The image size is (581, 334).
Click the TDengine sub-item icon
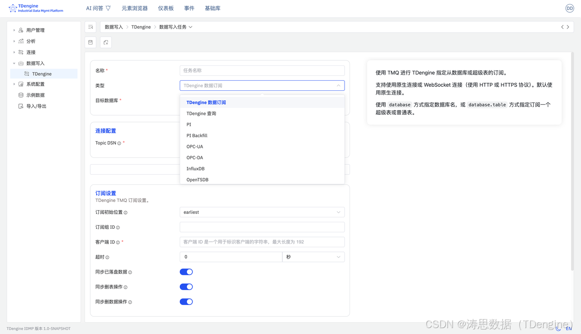pos(27,74)
